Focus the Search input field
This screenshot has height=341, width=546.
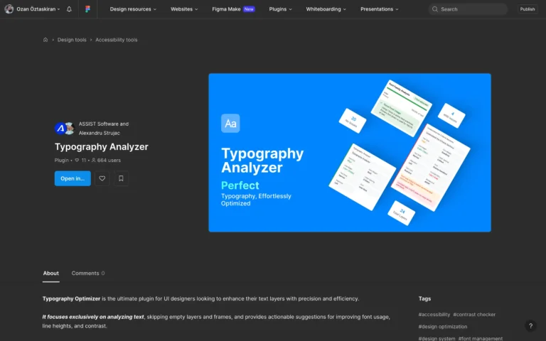pos(468,9)
